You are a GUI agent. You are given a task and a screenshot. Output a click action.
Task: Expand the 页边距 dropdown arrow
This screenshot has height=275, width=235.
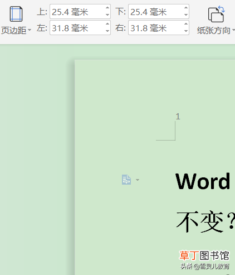(x=30, y=30)
